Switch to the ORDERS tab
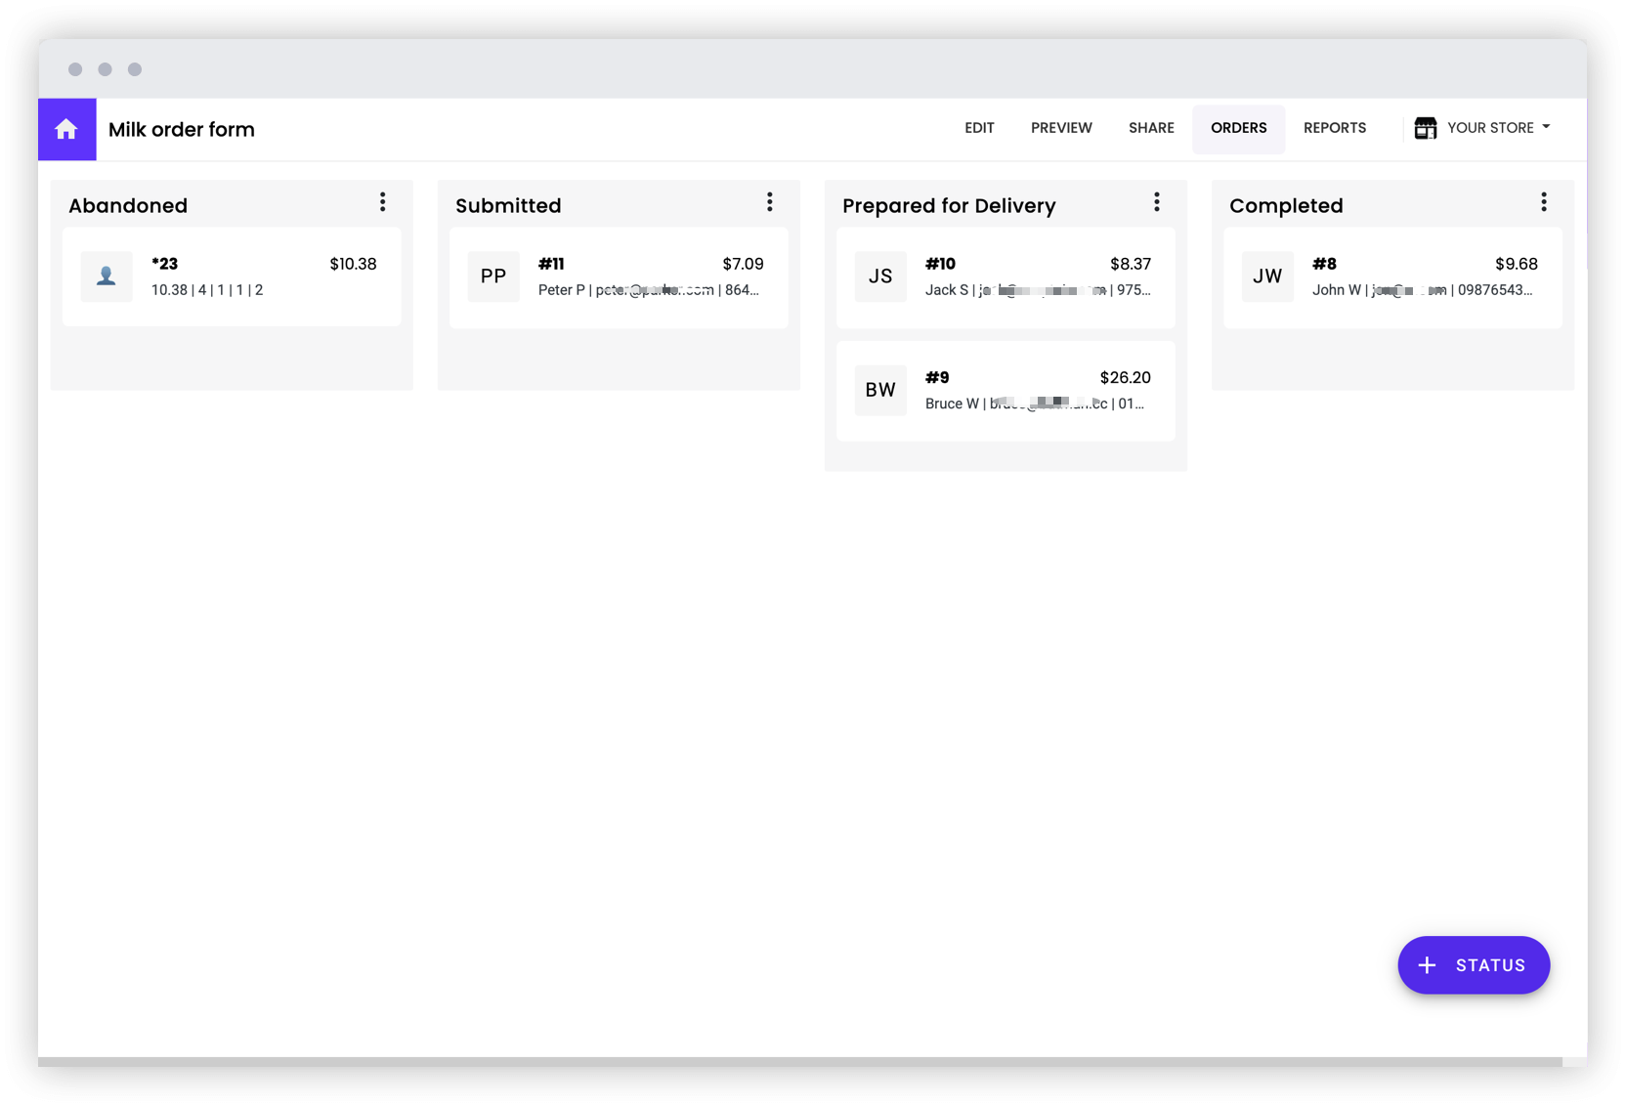The width and height of the screenshot is (1626, 1106). [1238, 128]
